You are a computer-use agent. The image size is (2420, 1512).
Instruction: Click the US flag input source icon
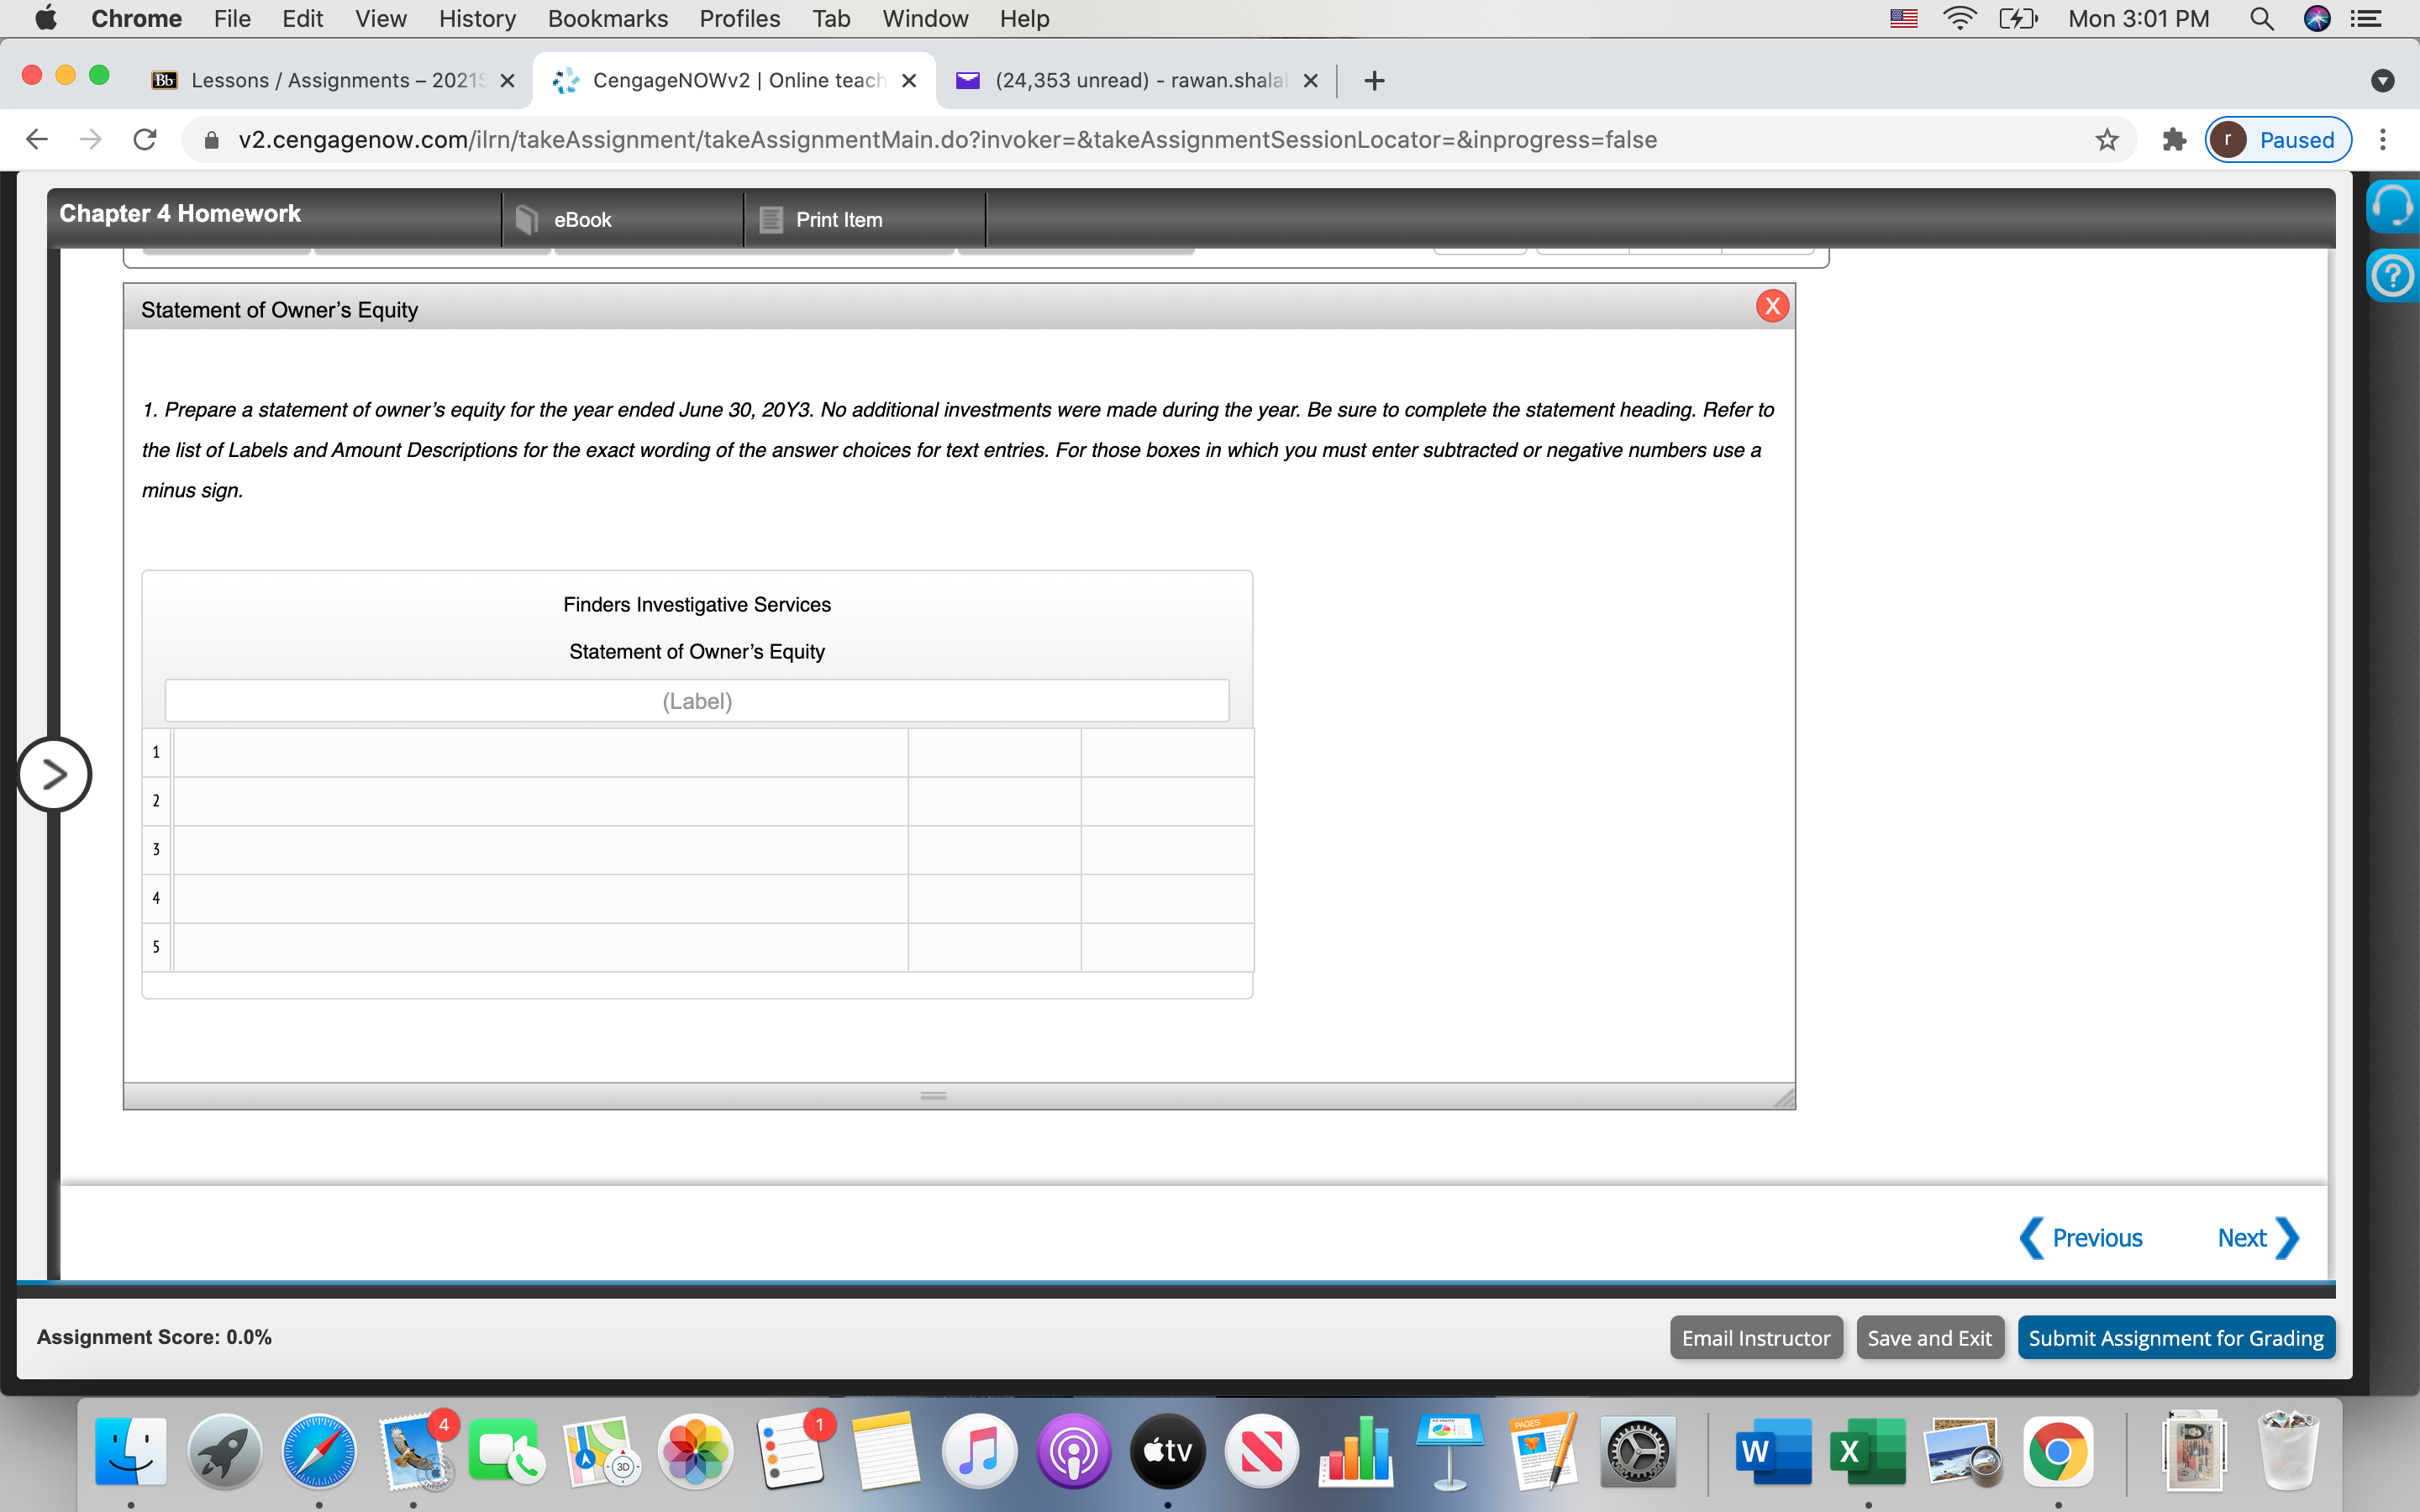[x=1901, y=18]
